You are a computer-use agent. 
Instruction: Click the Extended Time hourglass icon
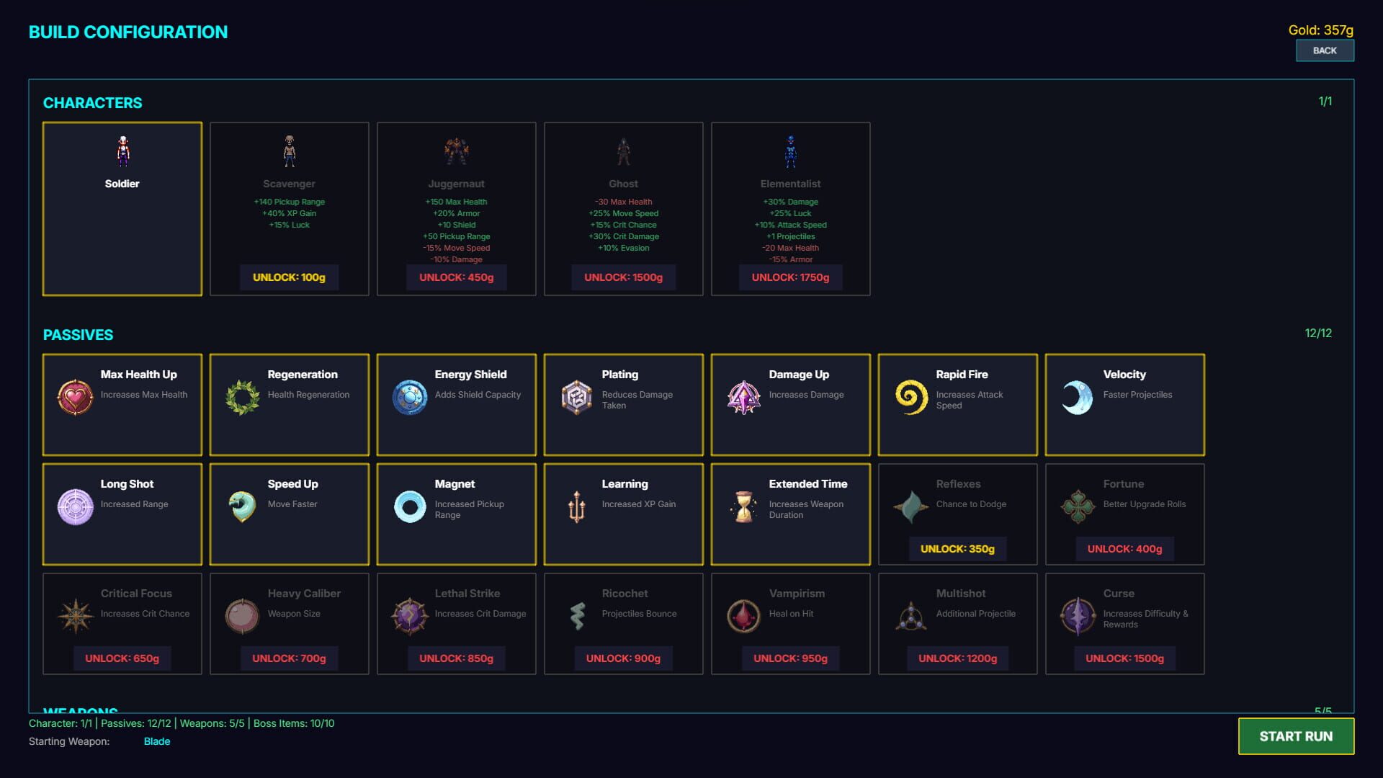(x=743, y=507)
